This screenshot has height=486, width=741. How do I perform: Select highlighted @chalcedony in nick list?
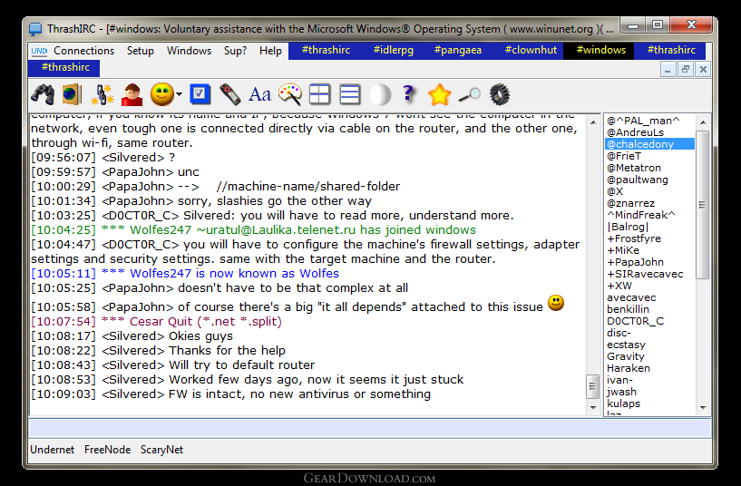pos(649,144)
